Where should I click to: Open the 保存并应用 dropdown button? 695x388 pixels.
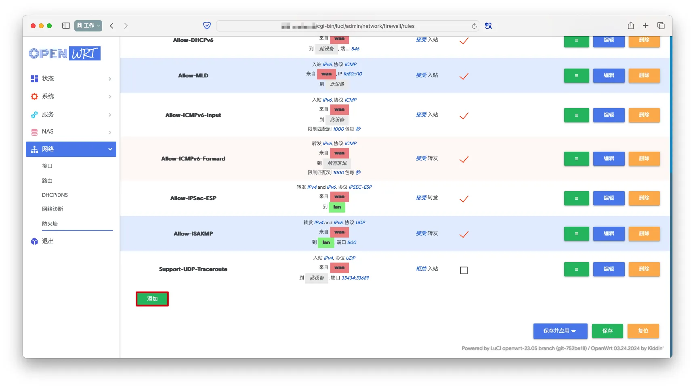[x=560, y=331]
